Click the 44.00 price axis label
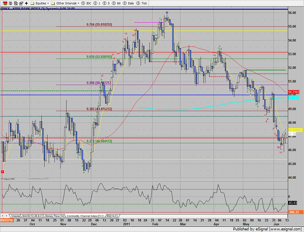 pos(292,177)
